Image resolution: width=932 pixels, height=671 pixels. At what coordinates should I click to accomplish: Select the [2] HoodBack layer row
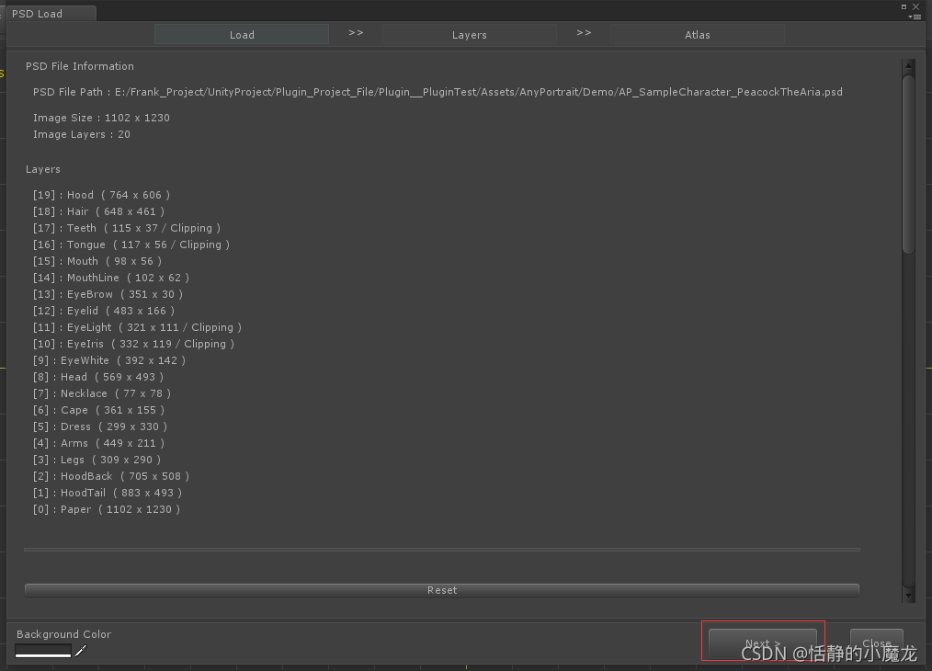[111, 477]
